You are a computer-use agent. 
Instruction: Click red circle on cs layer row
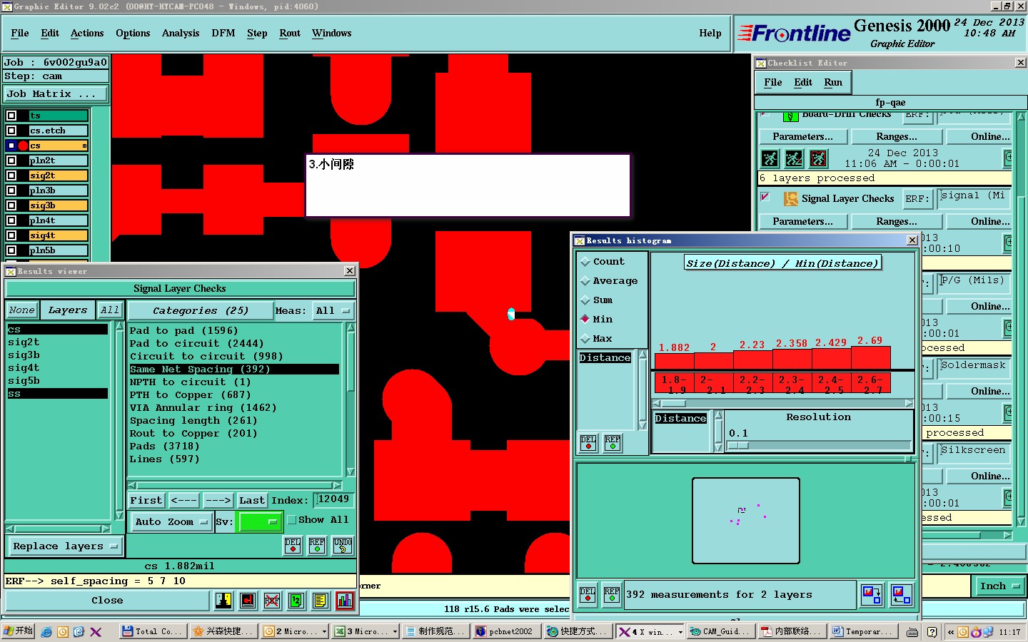click(x=23, y=146)
